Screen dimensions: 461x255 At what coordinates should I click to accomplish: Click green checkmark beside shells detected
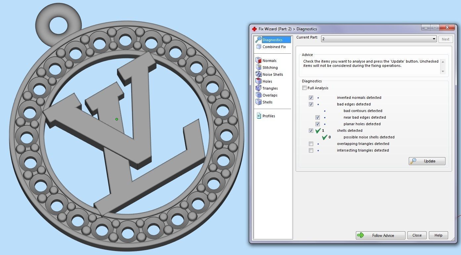[318, 130]
